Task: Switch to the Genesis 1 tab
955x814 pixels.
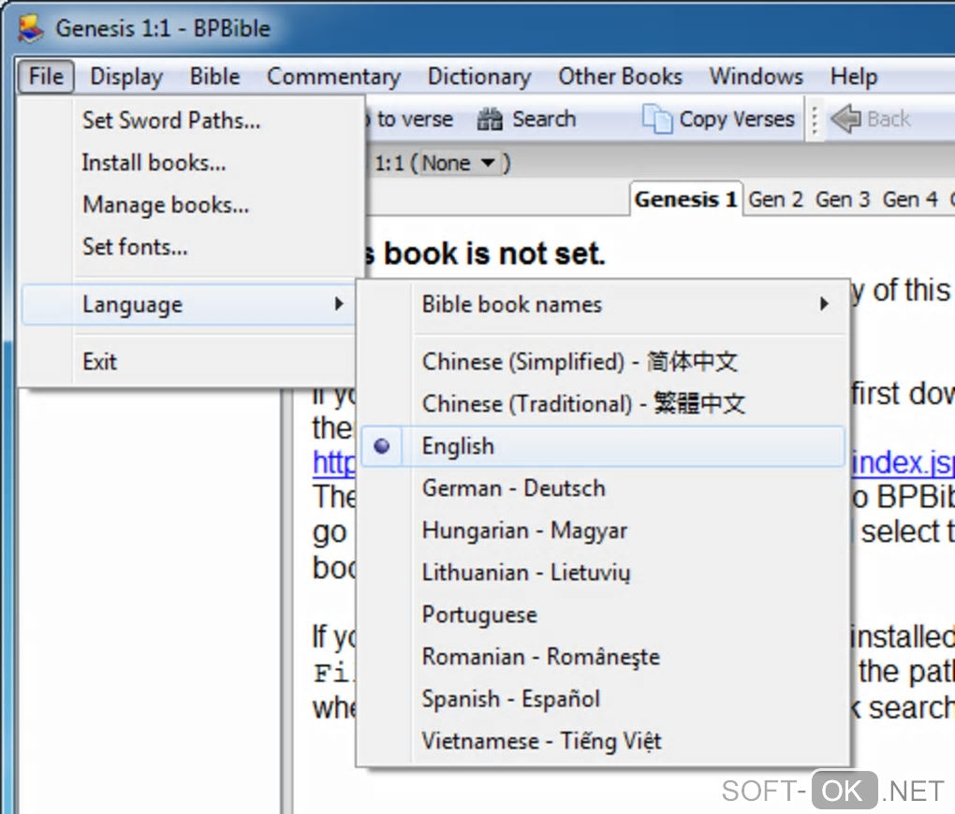Action: coord(685,199)
